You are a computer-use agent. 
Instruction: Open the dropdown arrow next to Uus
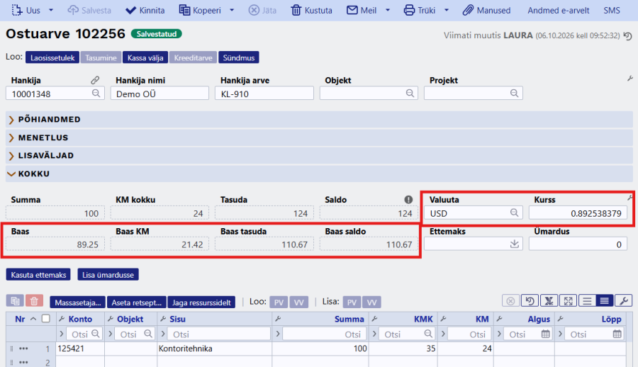[51, 10]
